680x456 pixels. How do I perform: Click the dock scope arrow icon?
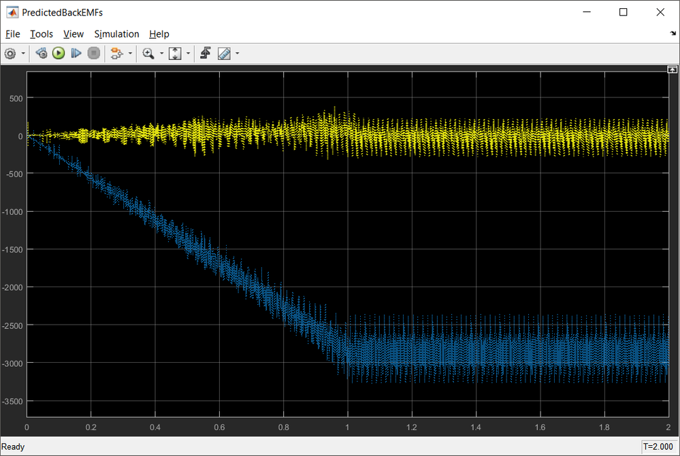click(x=673, y=33)
